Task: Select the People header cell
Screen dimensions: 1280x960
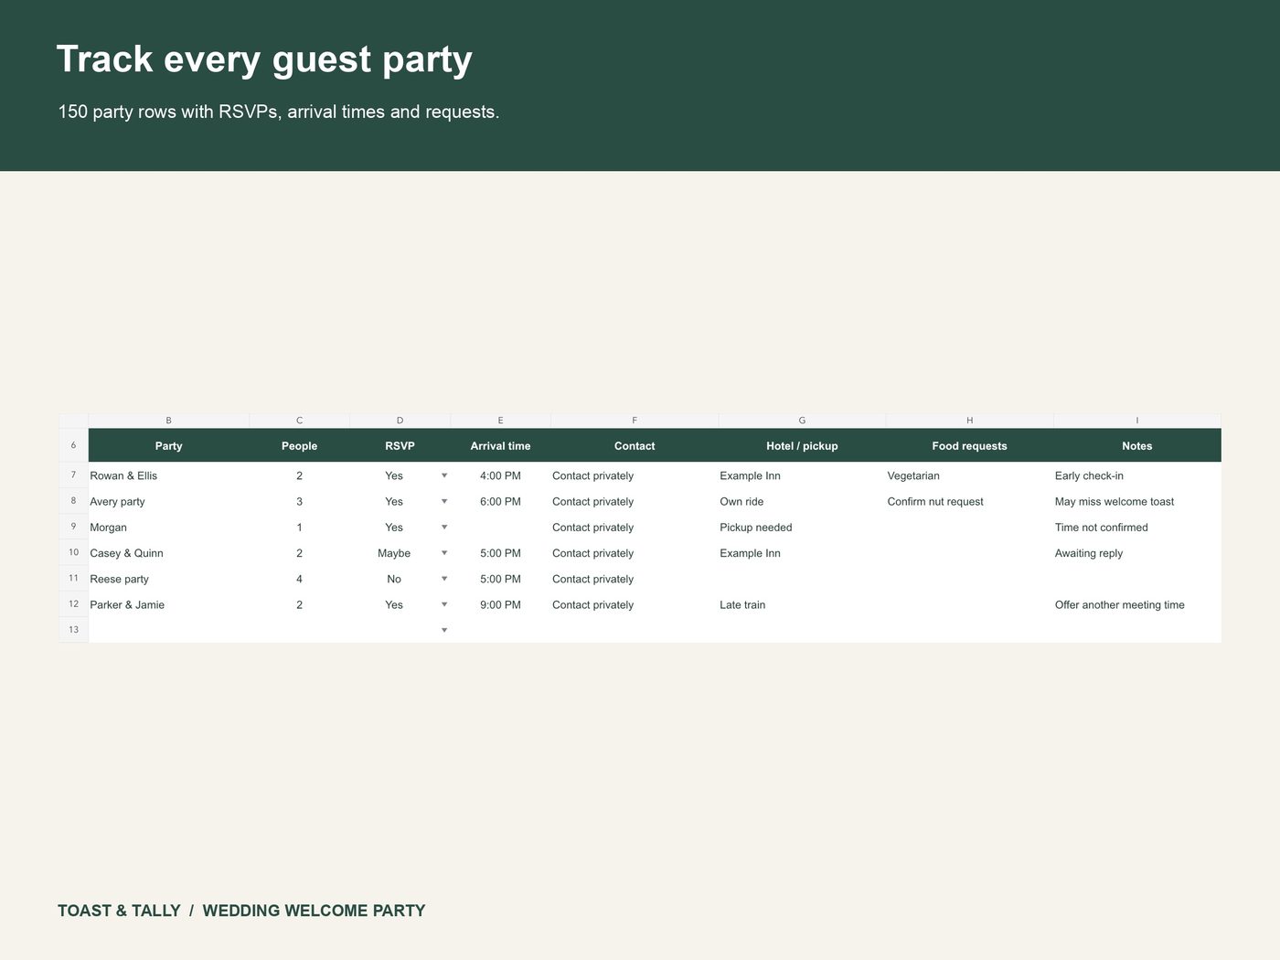Action: pos(299,445)
